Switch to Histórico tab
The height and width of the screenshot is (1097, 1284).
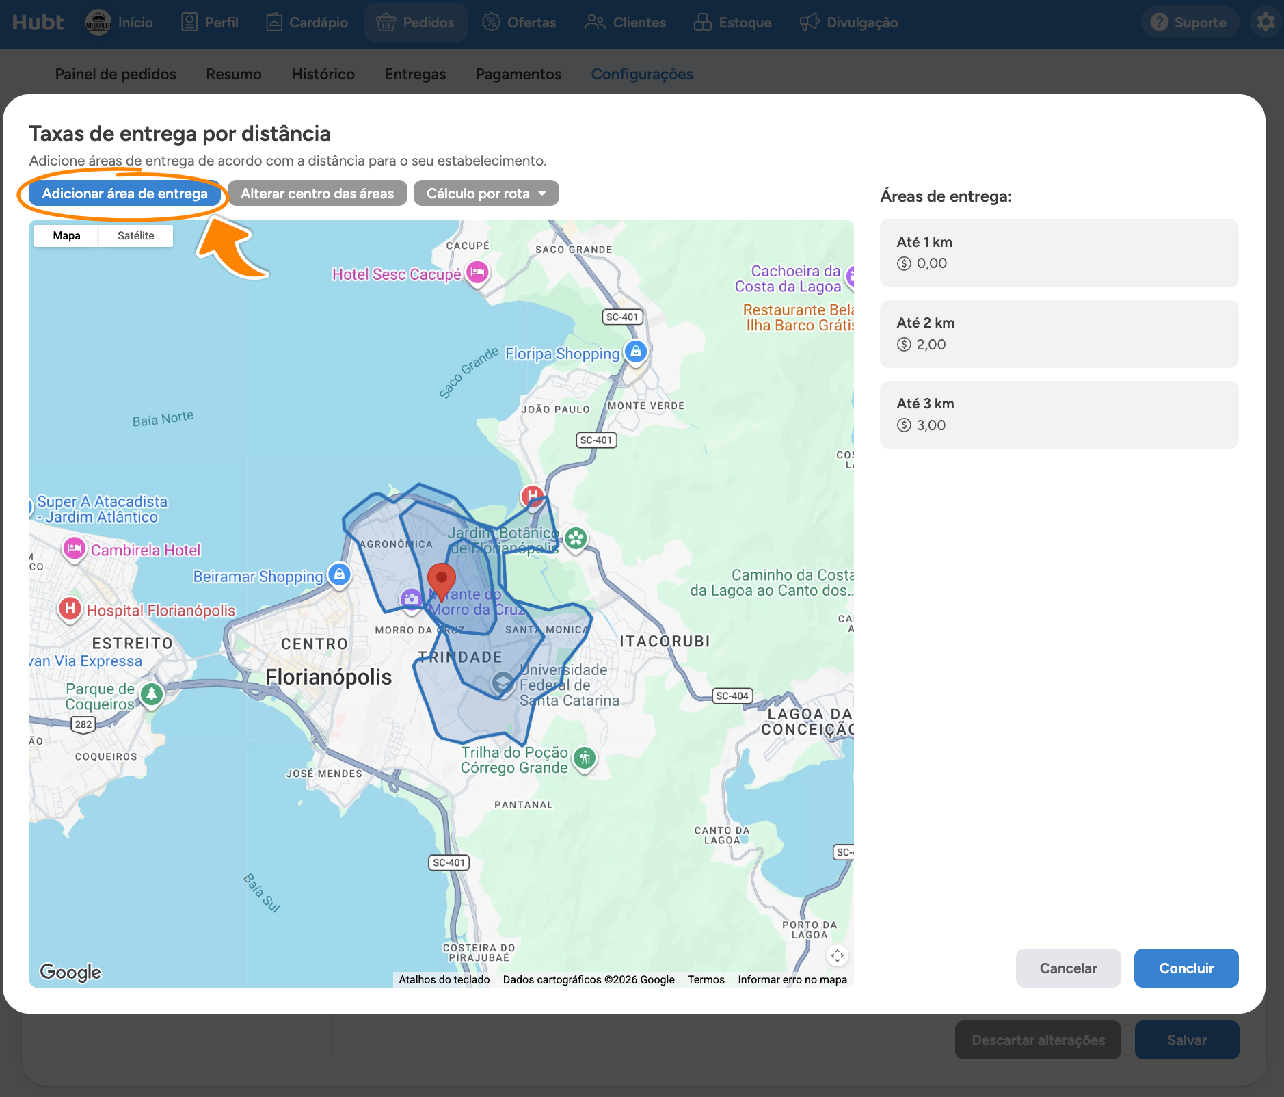click(323, 74)
